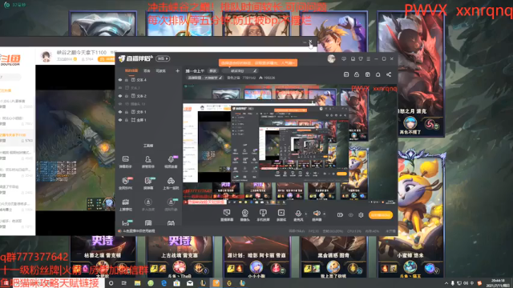Open the 弹幕助手 tool
Viewport: 513px width, 288px height.
coord(126,162)
